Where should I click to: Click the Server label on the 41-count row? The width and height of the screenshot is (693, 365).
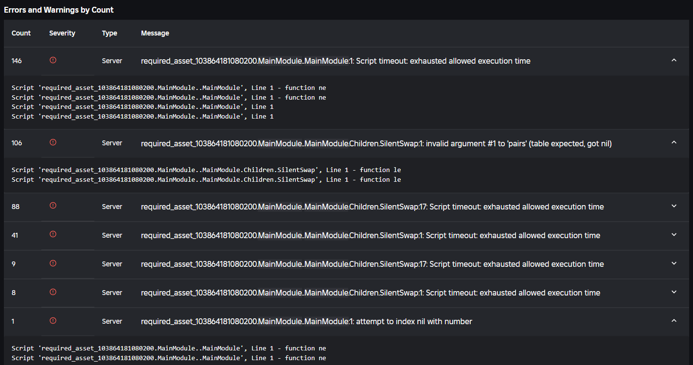coord(112,235)
